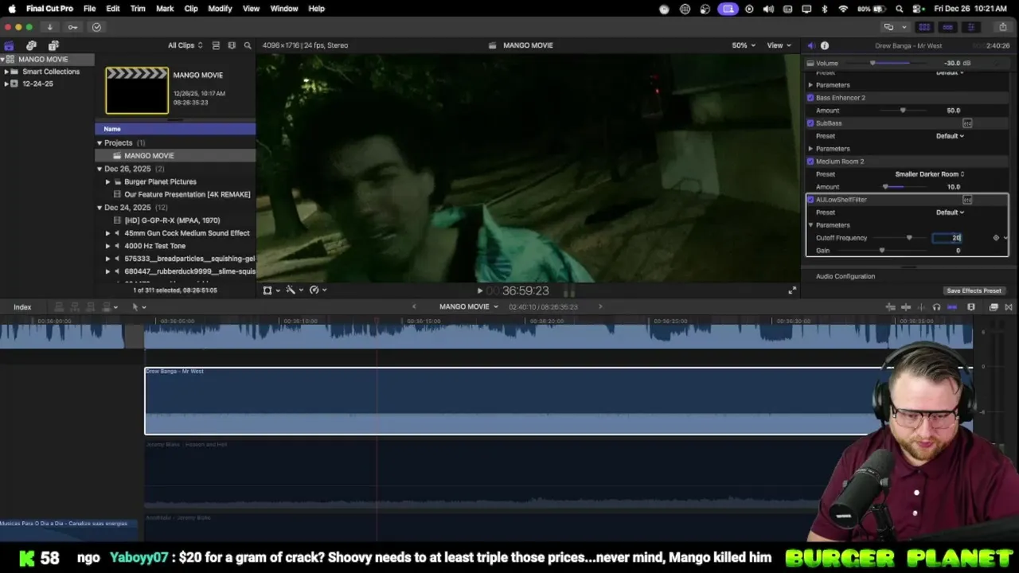
Task: Click the Background Tasks checkmark icon
Action: (96, 27)
